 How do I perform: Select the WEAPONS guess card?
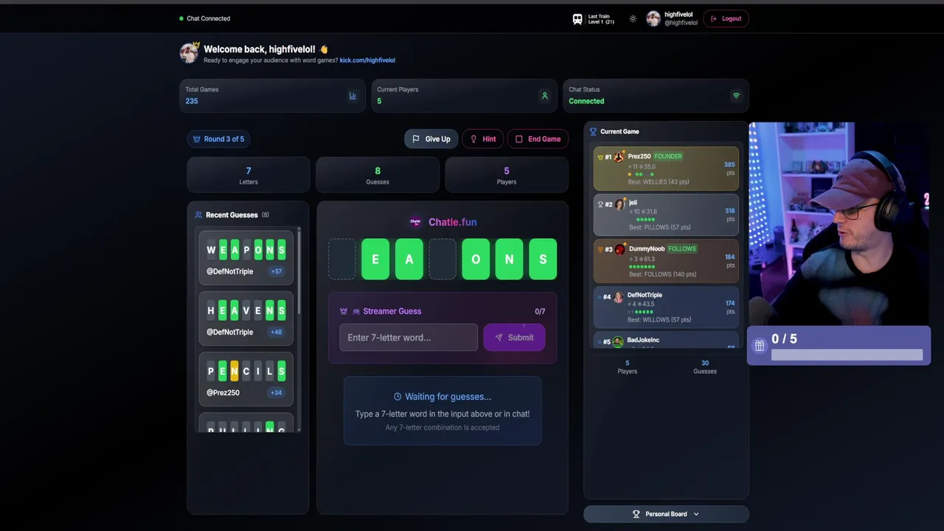tap(246, 257)
